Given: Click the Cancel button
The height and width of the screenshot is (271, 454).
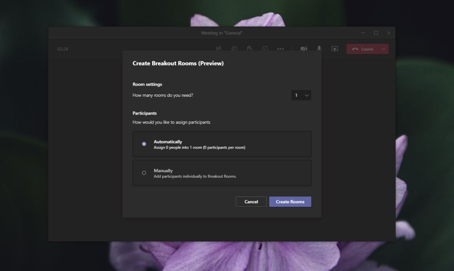Looking at the screenshot, I should click(x=251, y=201).
